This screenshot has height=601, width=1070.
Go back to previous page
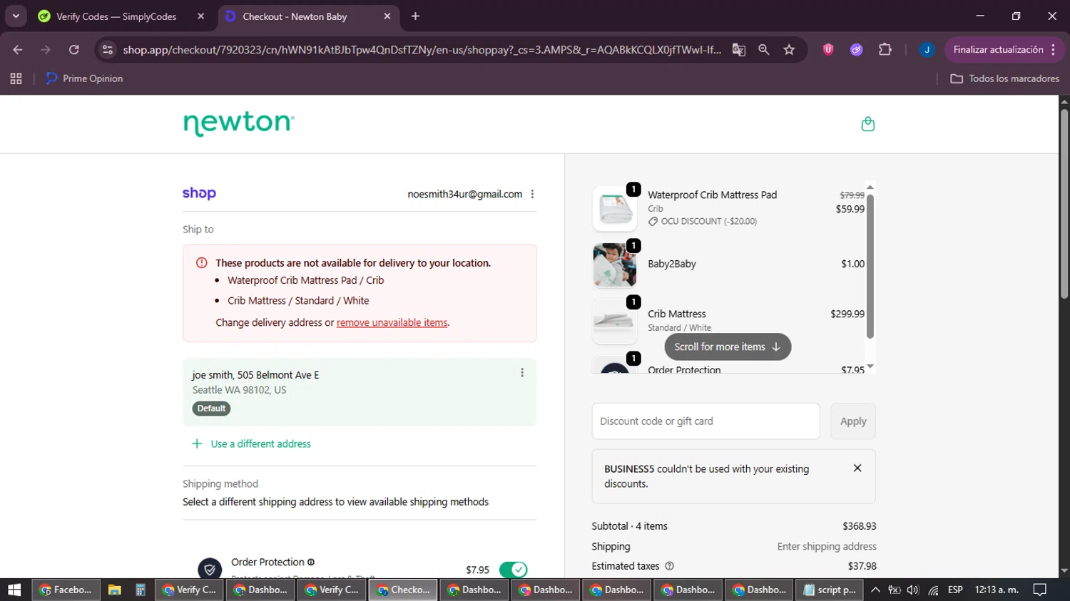[18, 50]
